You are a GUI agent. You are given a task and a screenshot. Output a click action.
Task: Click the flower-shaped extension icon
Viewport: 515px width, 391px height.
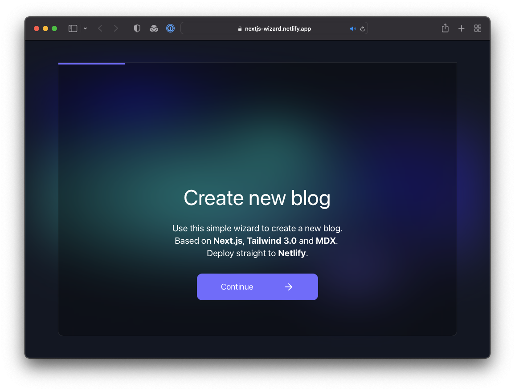[x=154, y=28]
